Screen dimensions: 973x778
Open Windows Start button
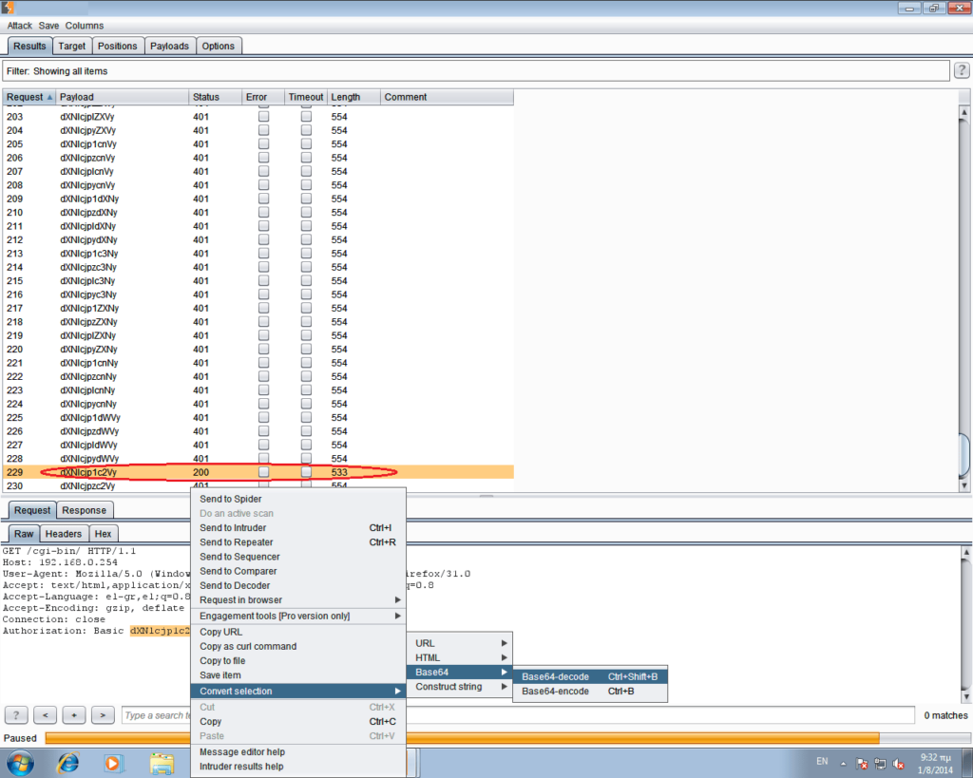[20, 763]
